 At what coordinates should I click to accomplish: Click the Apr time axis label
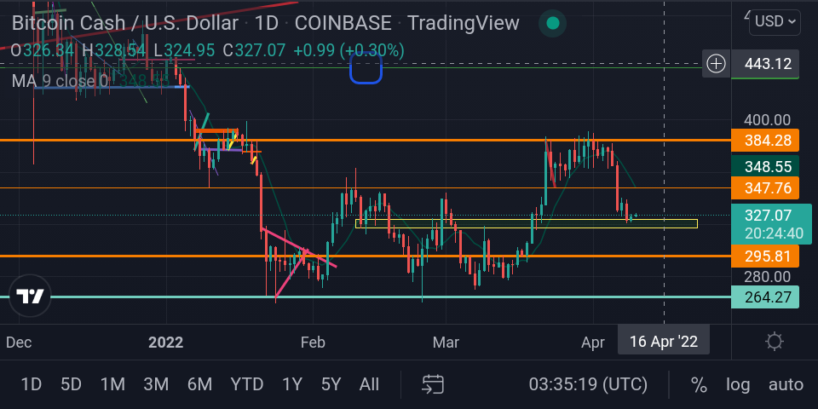coord(593,343)
